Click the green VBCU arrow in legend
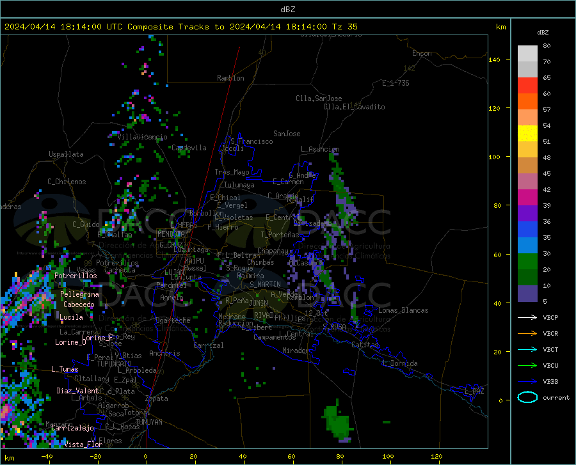The width and height of the screenshot is (576, 465). pyautogui.click(x=527, y=366)
